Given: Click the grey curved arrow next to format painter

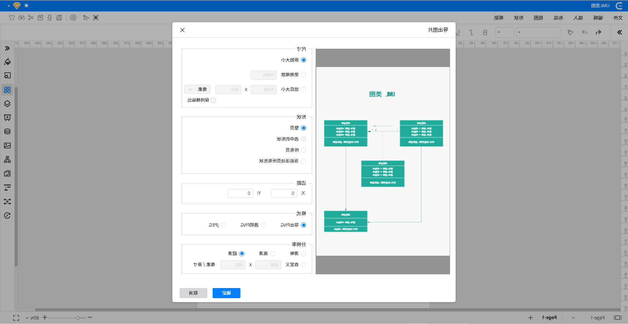Looking at the screenshot, I should tap(584, 32).
